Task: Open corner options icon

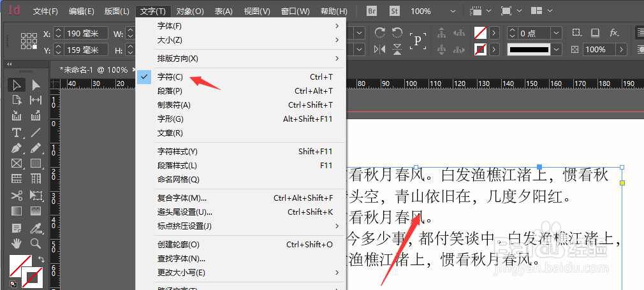Action: tap(576, 33)
